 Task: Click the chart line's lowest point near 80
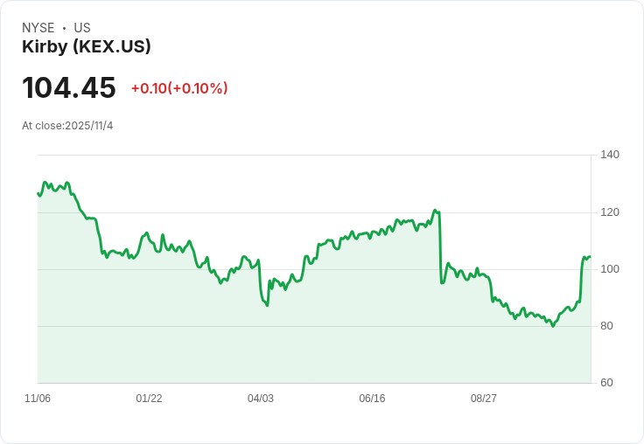[553, 326]
